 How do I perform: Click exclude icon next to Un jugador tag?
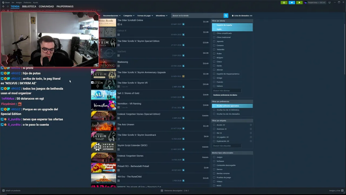click(x=251, y=137)
